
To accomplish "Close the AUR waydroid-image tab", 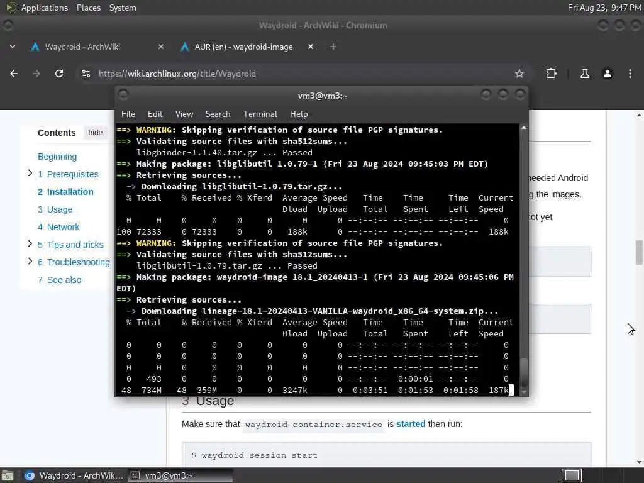I will click(x=311, y=47).
